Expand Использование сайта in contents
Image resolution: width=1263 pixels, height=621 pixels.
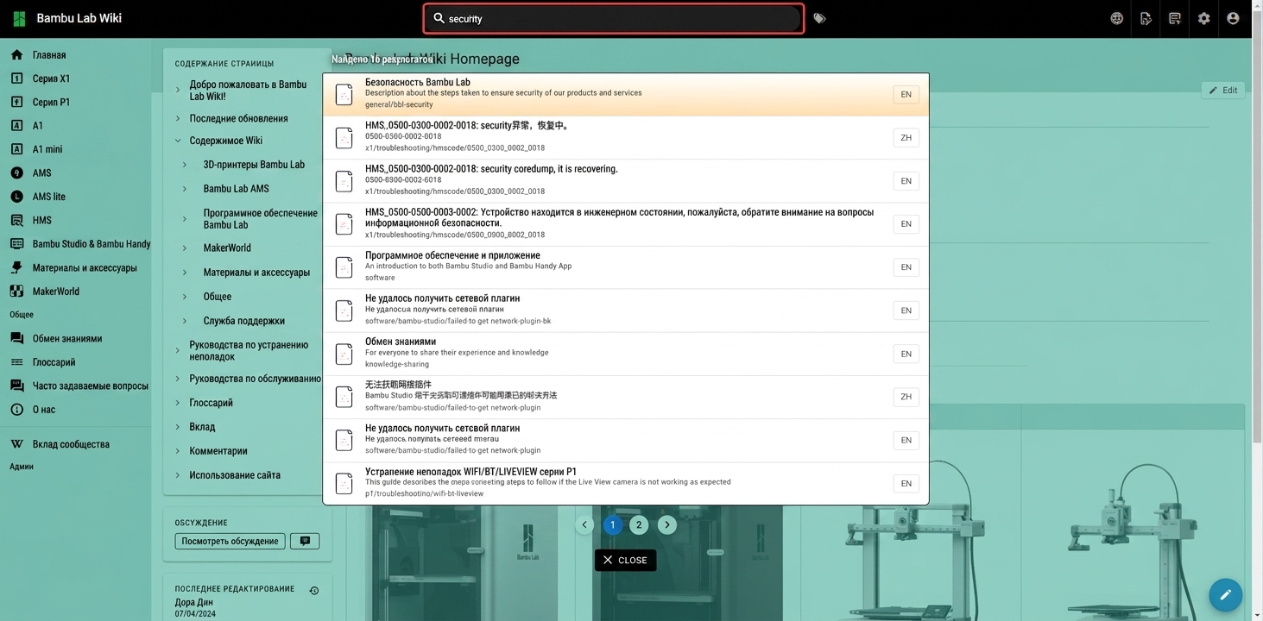point(178,475)
